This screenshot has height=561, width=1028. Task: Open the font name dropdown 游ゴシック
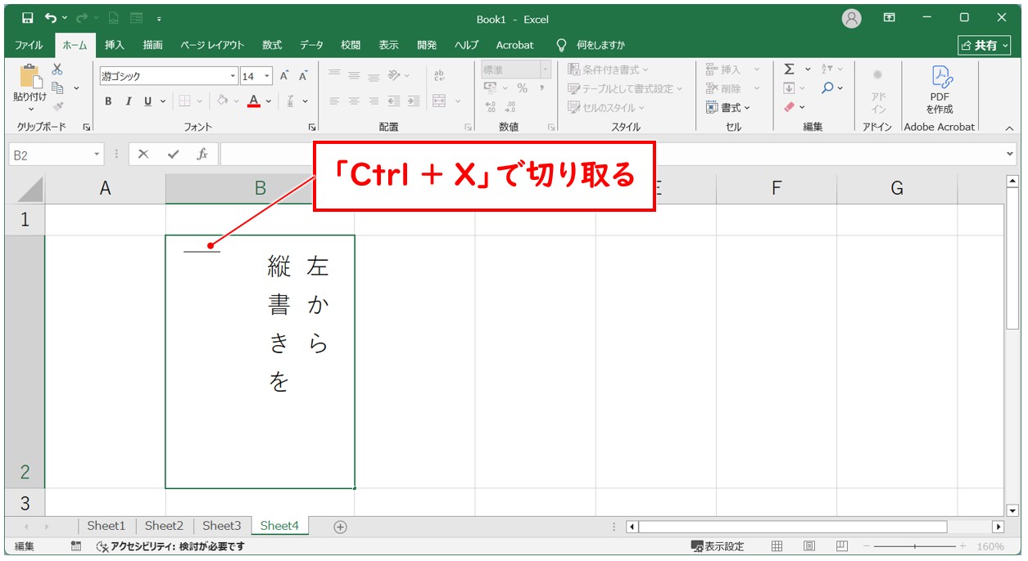(x=233, y=76)
